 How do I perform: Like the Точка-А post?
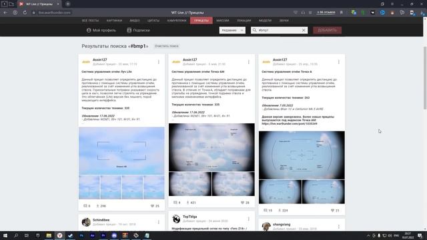coord(335,211)
